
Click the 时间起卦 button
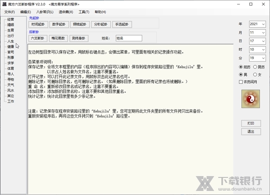(38, 24)
